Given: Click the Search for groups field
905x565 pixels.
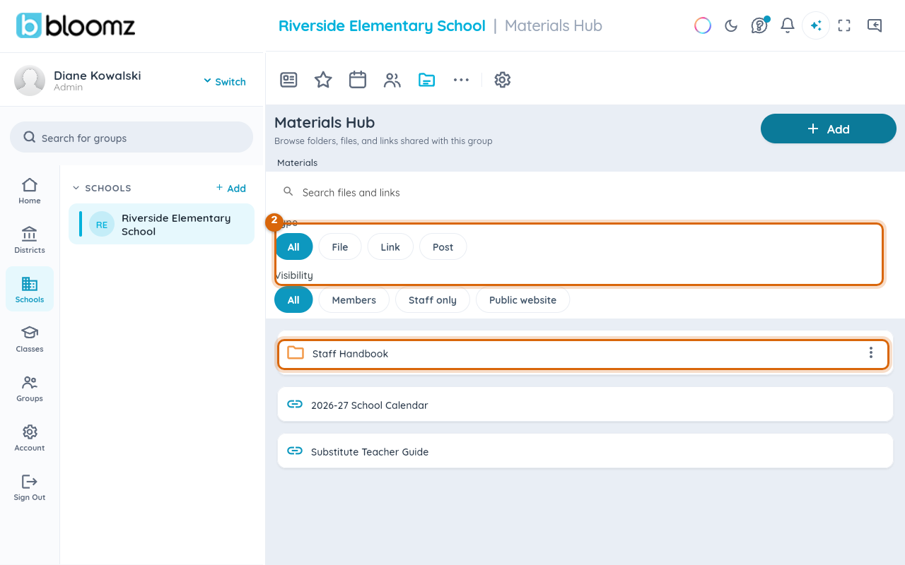Looking at the screenshot, I should coord(132,137).
